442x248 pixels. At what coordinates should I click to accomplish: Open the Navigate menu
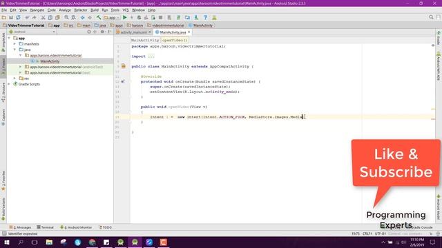tap(37, 10)
